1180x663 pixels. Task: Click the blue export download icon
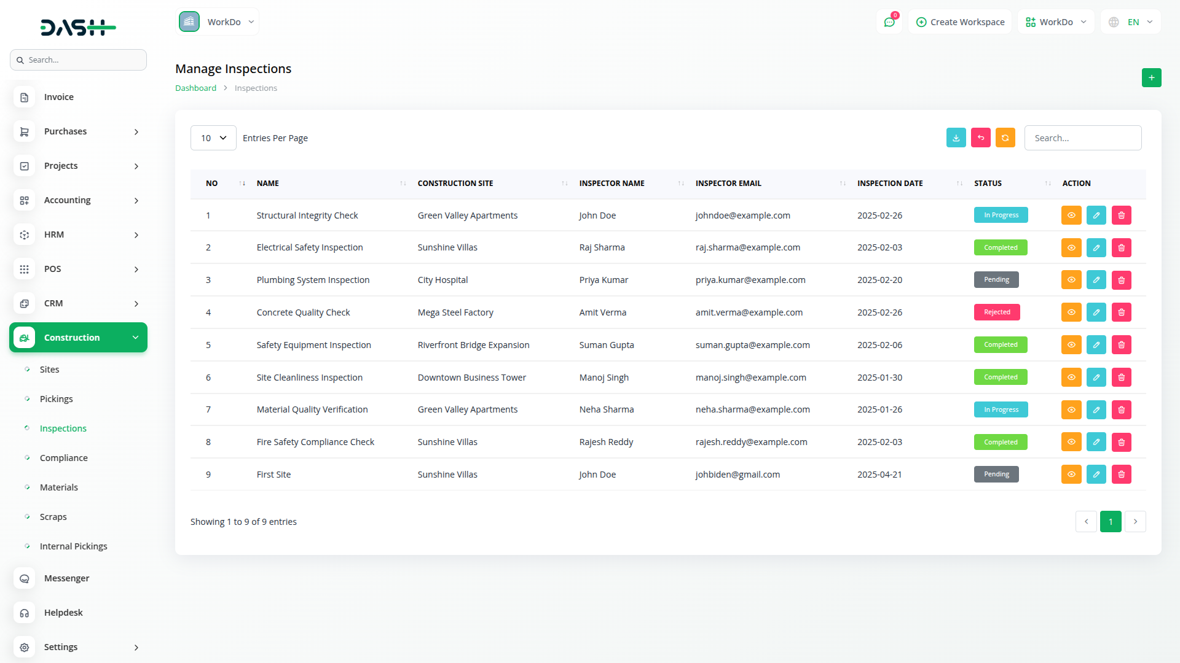point(956,138)
